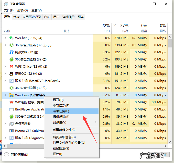Screen dimensions: 174x163
Task: Click the Diagnostic service host gear icon
Action: tap(11, 138)
